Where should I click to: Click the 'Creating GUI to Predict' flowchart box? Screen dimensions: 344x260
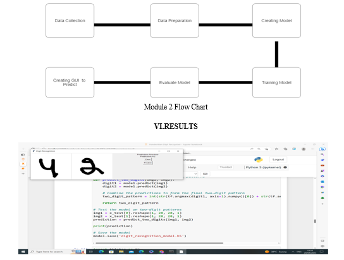pos(70,82)
